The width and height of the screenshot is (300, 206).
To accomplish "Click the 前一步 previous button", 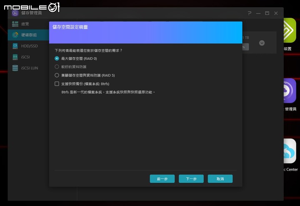I will click(162, 179).
